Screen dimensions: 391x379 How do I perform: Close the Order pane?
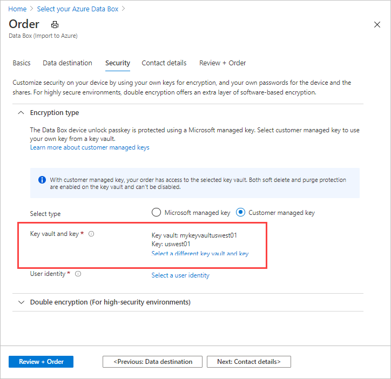(377, 24)
